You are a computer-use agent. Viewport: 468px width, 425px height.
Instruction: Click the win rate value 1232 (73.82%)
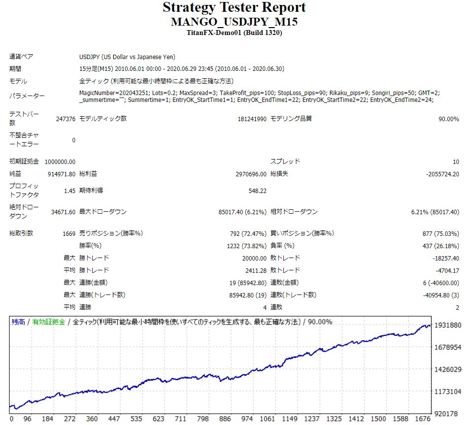[x=246, y=246]
